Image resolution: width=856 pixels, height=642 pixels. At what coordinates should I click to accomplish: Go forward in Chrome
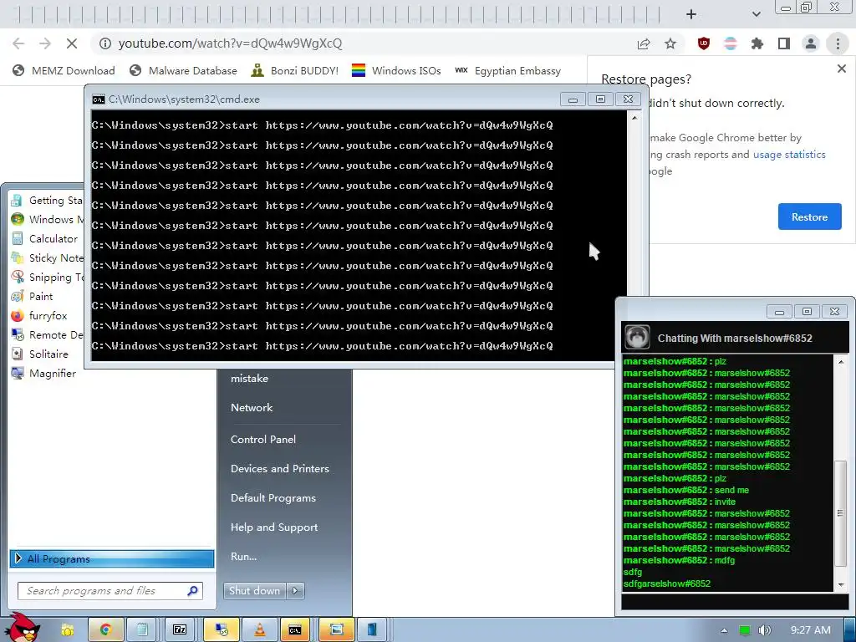45,43
